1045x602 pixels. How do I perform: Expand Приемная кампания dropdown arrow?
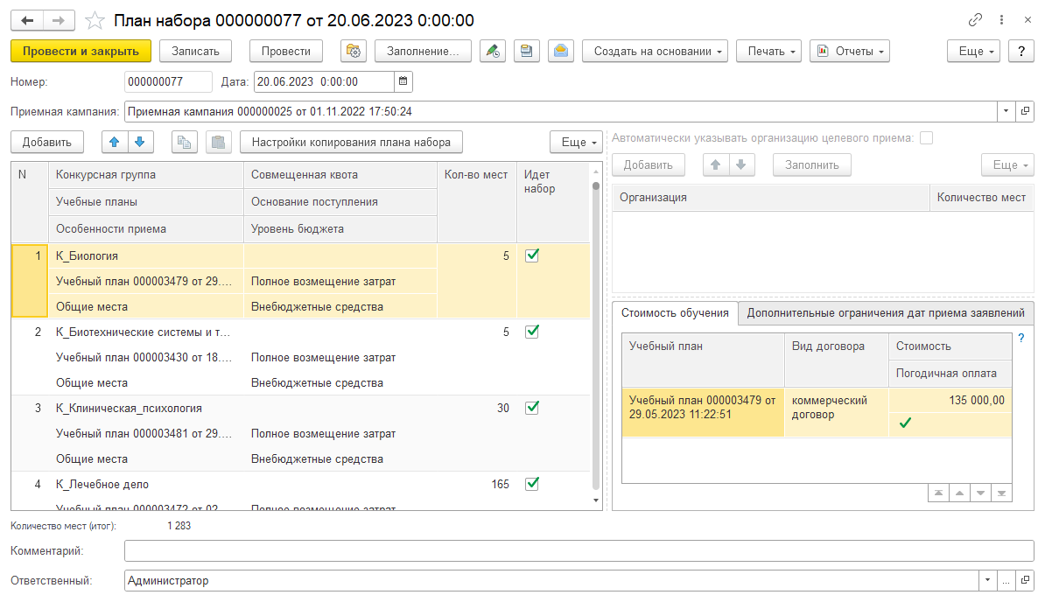pos(1006,111)
